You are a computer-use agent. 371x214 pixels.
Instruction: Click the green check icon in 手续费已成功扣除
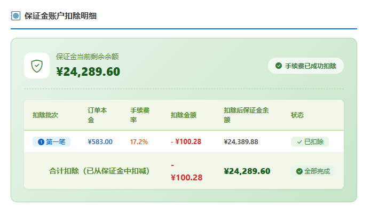279,66
